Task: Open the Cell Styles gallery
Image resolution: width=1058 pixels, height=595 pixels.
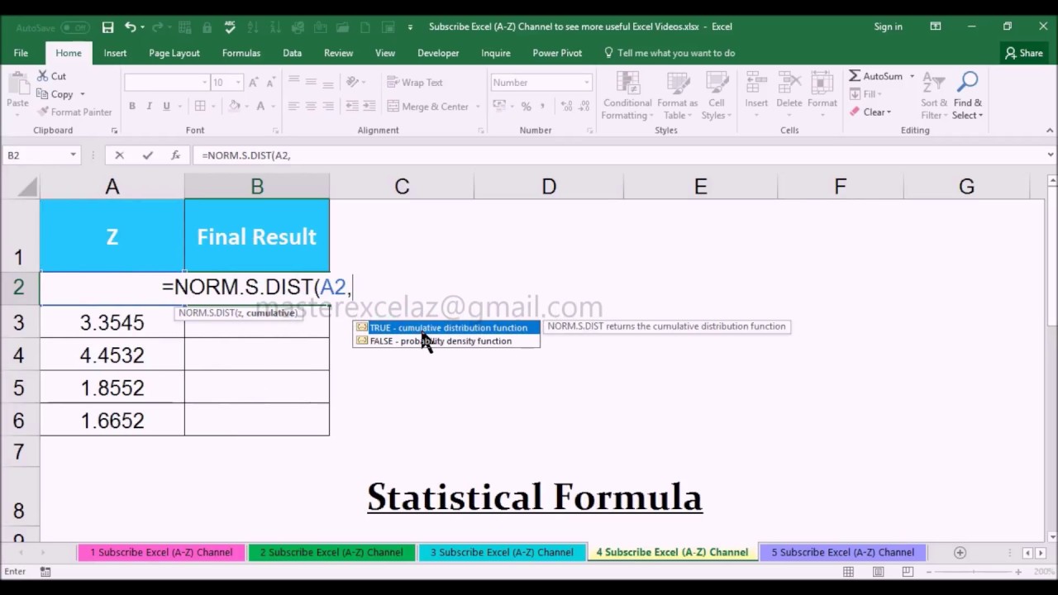Action: tap(716, 97)
